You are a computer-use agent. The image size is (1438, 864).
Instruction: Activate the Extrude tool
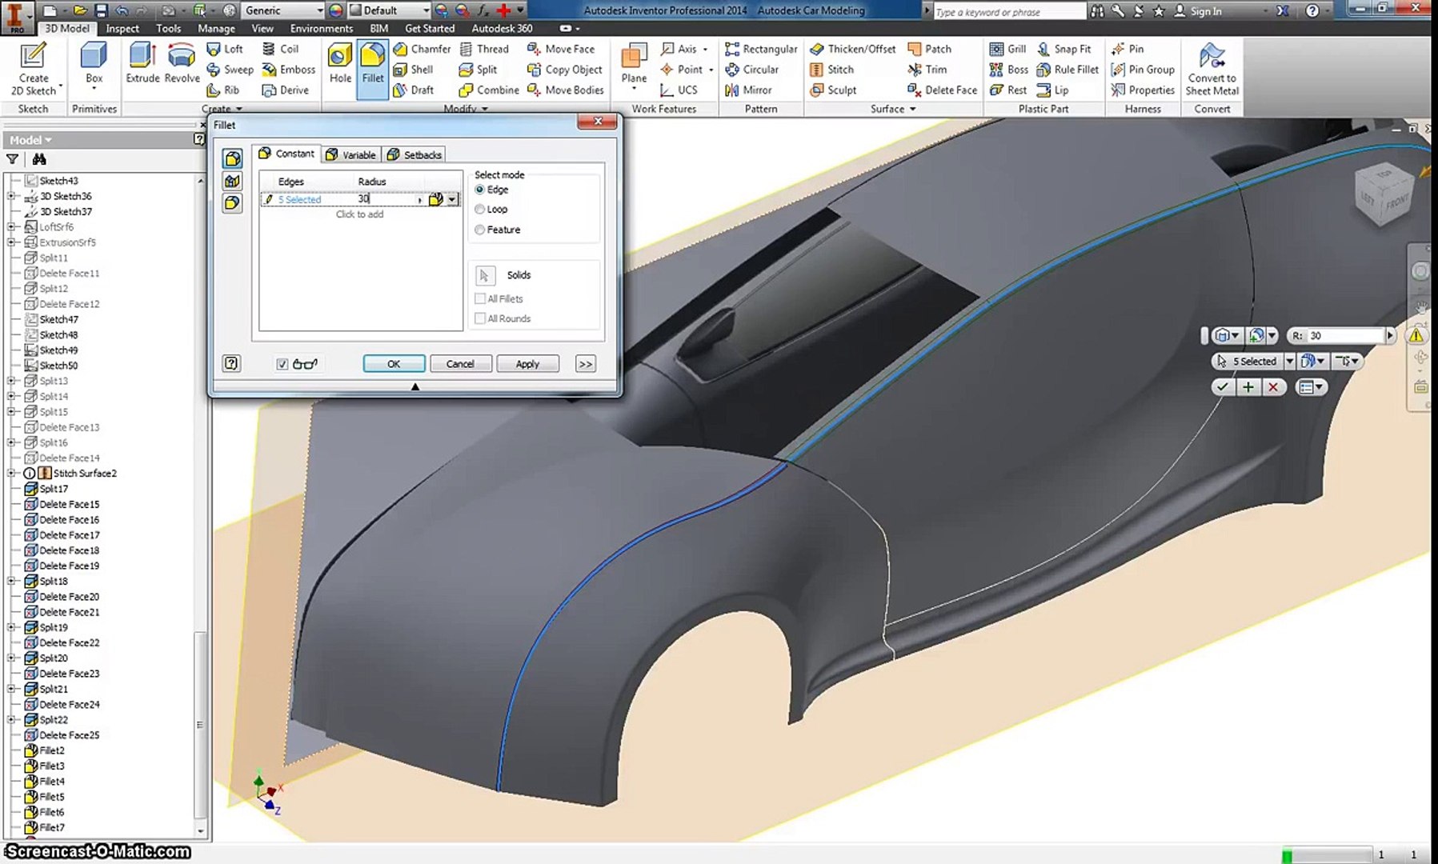pyautogui.click(x=142, y=64)
